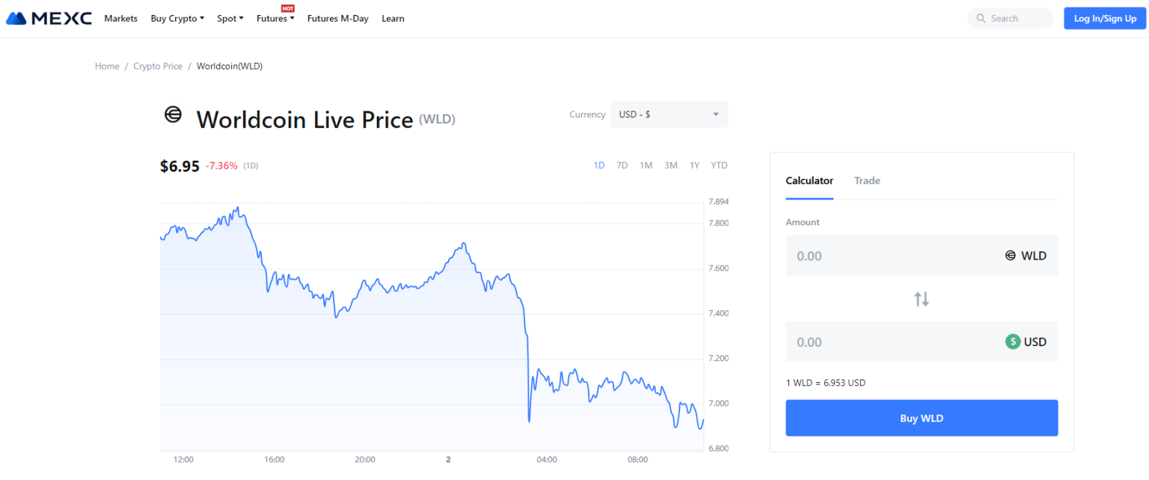Open the Crypto Price breadcrumb link
The image size is (1149, 480).
pos(158,66)
